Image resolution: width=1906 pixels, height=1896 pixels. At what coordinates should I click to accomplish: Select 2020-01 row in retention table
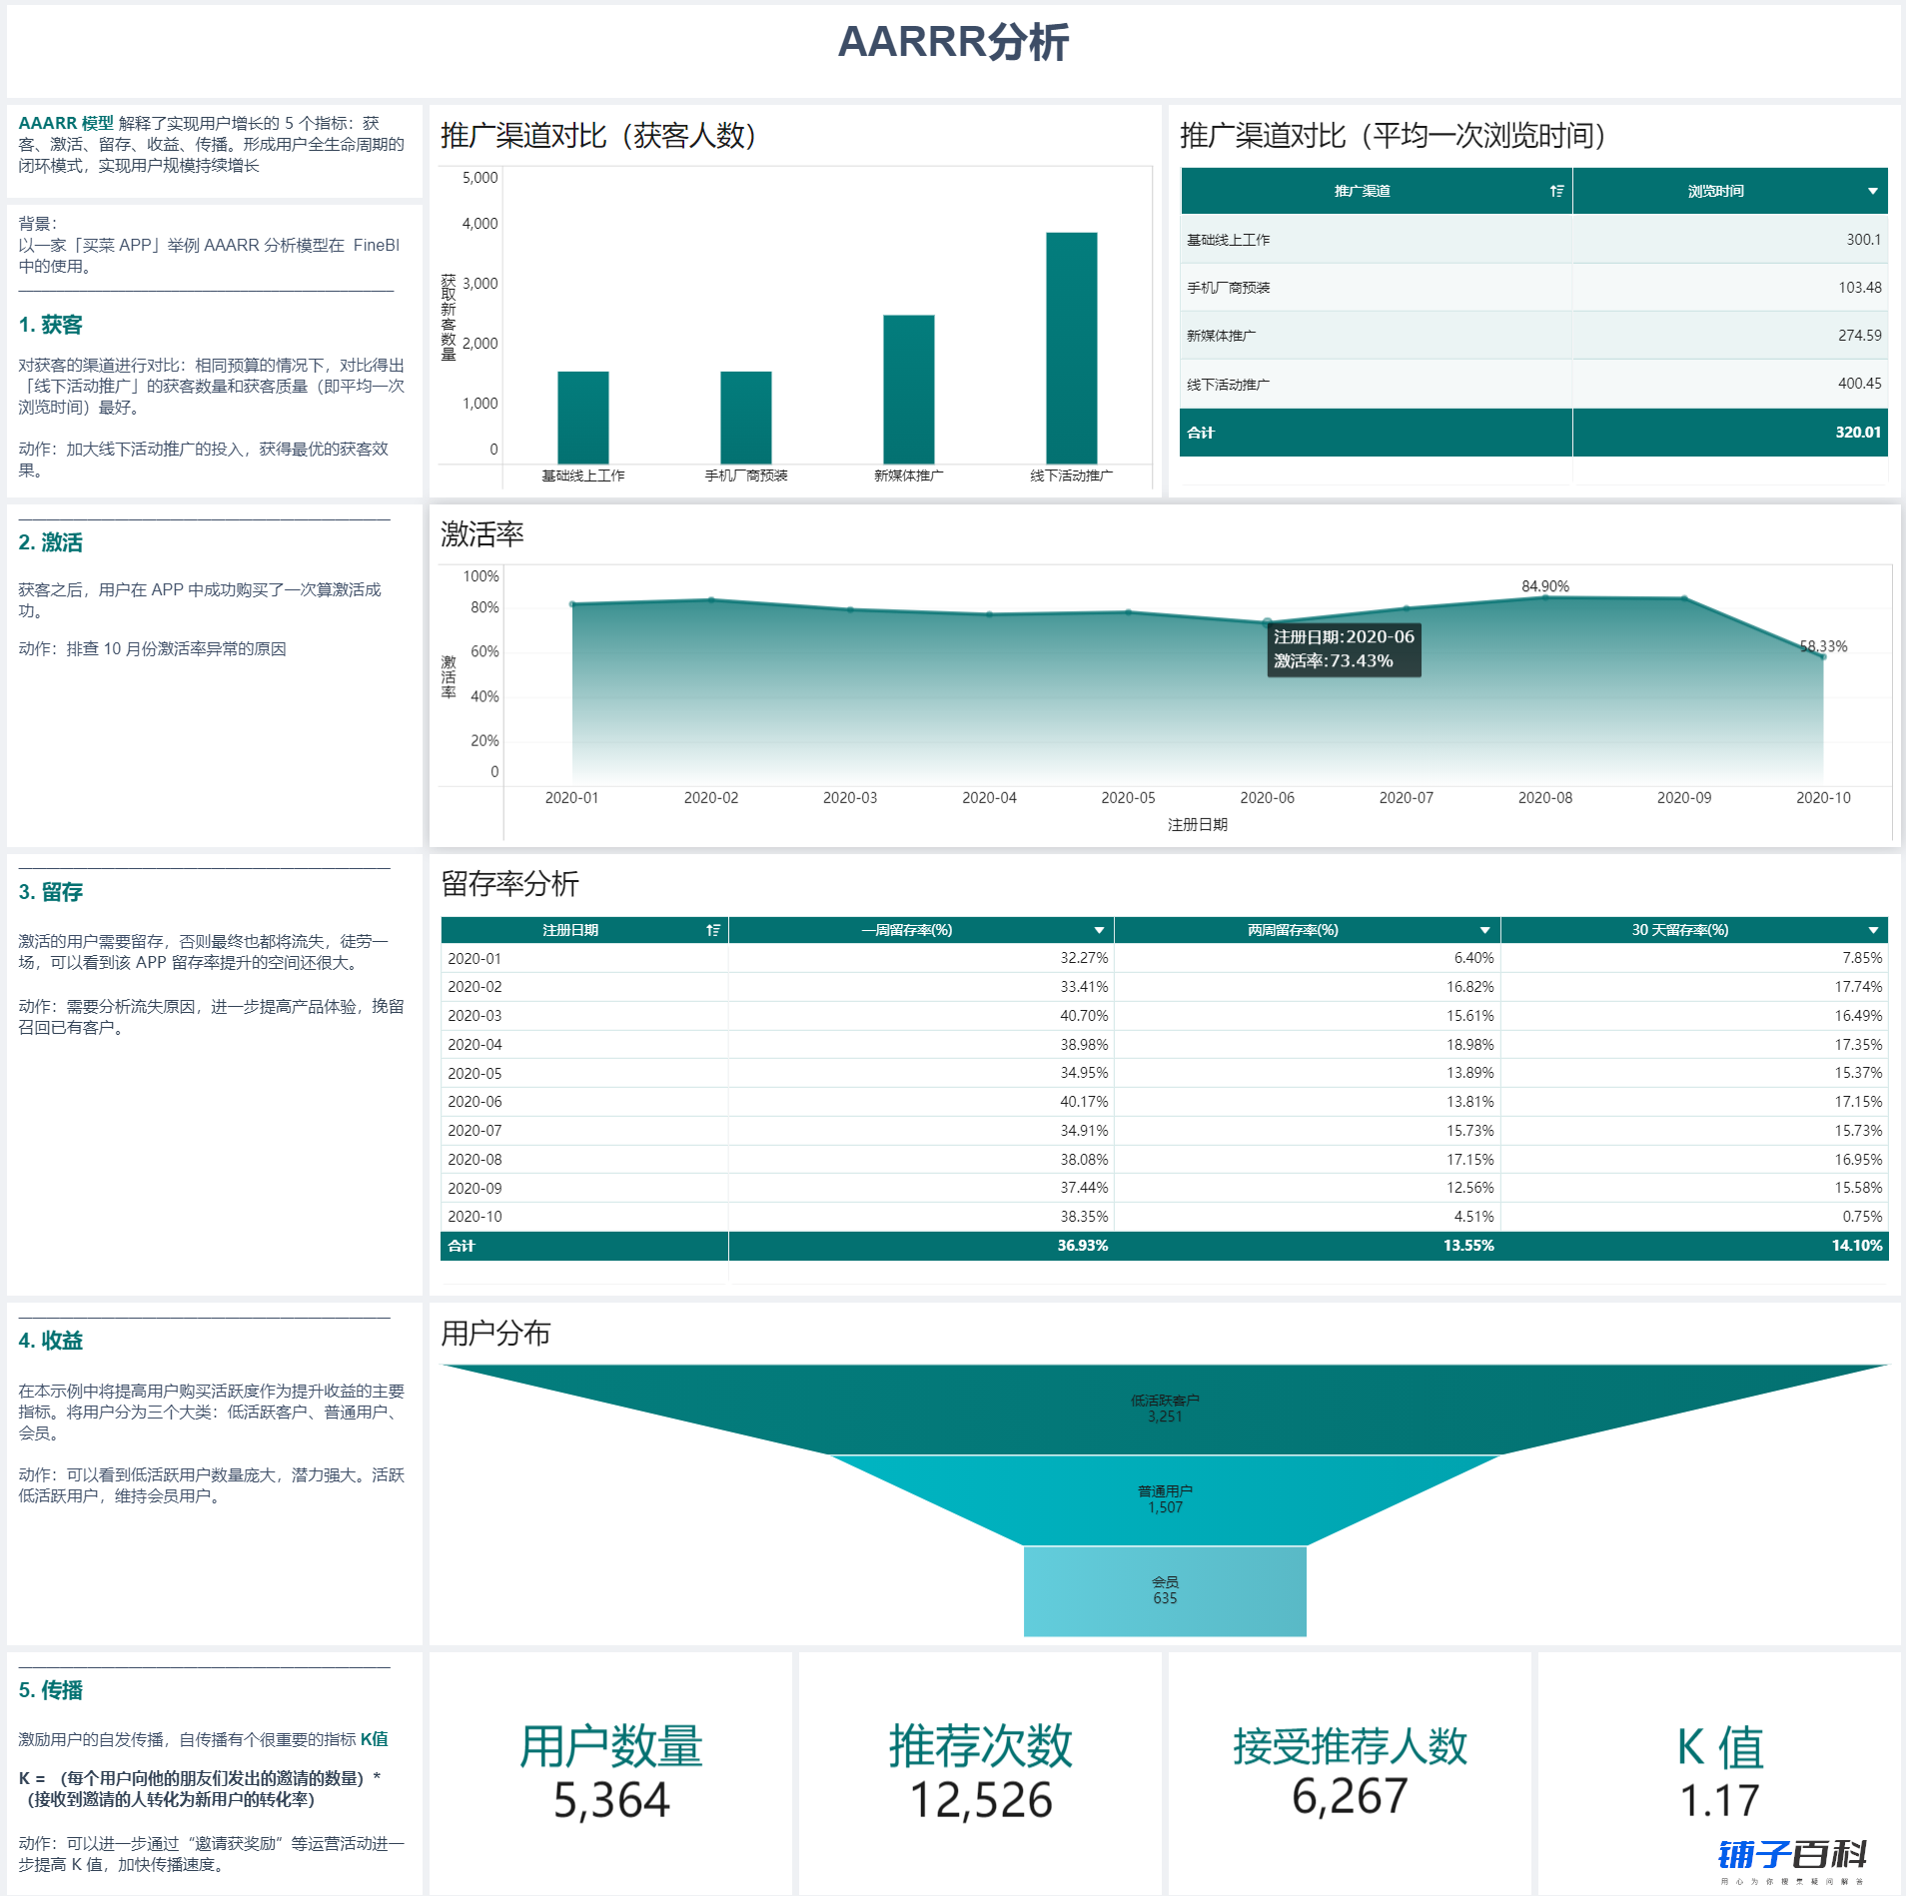click(1164, 958)
